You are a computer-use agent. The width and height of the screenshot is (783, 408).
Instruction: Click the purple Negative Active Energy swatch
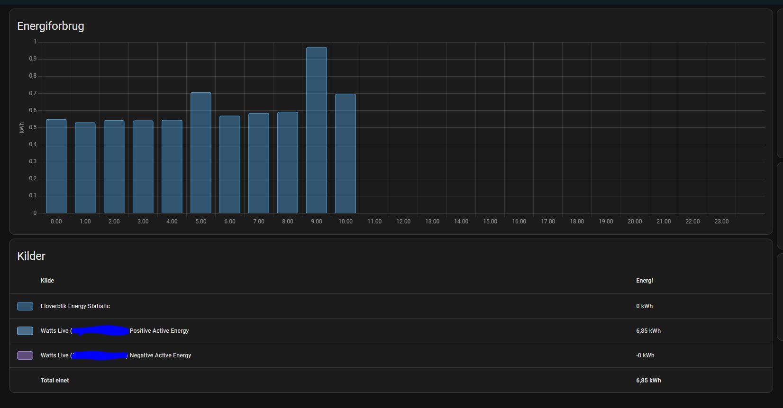point(25,355)
